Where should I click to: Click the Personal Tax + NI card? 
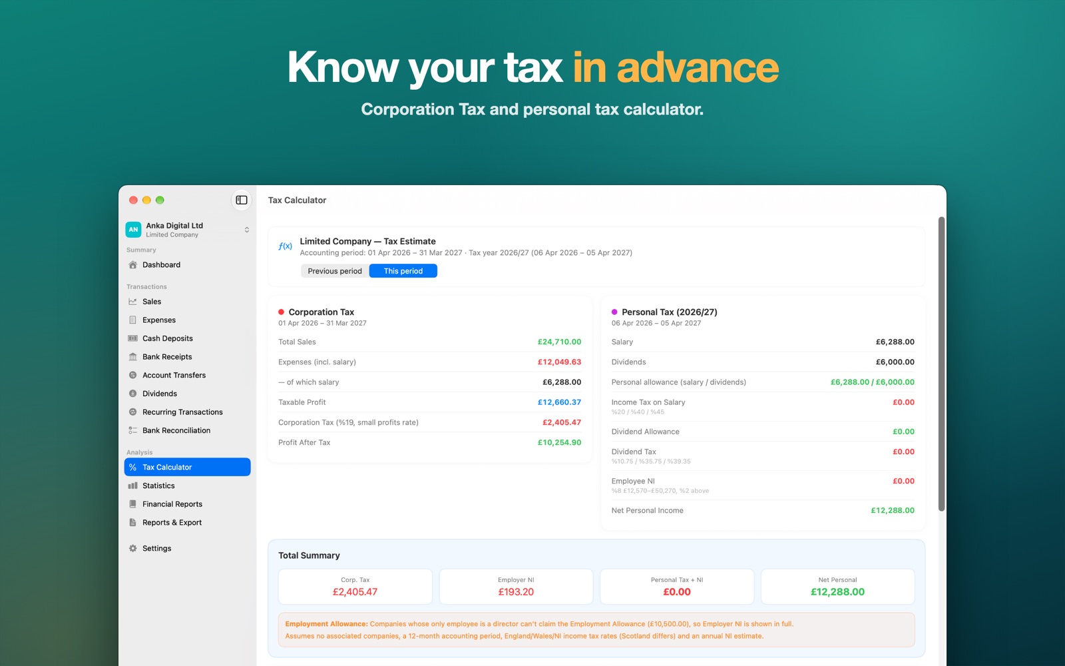(x=677, y=587)
